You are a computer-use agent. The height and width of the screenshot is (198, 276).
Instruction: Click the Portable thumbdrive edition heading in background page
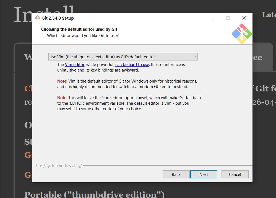(x=95, y=194)
